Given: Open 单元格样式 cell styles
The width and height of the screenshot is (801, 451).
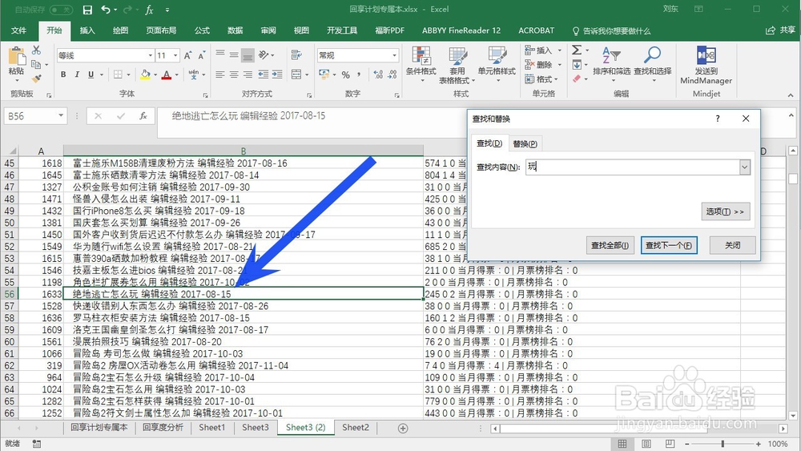Looking at the screenshot, I should coord(497,65).
